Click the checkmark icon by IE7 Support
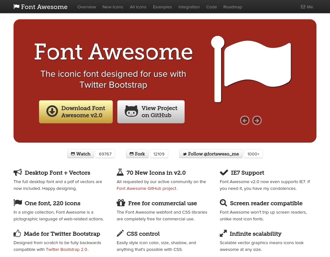 pyautogui.click(x=224, y=173)
